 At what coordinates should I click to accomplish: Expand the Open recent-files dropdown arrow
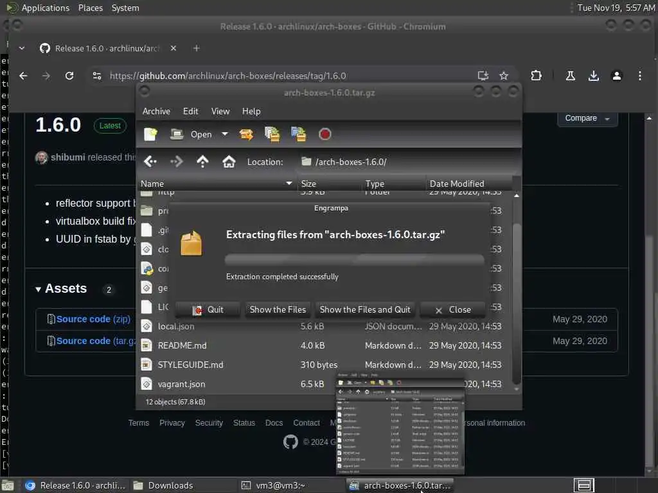click(x=225, y=134)
